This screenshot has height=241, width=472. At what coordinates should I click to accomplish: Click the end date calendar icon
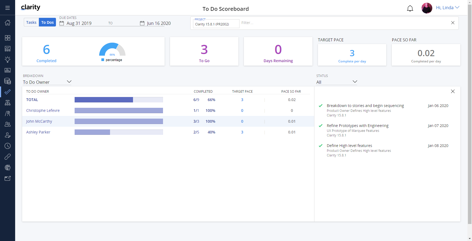[142, 23]
